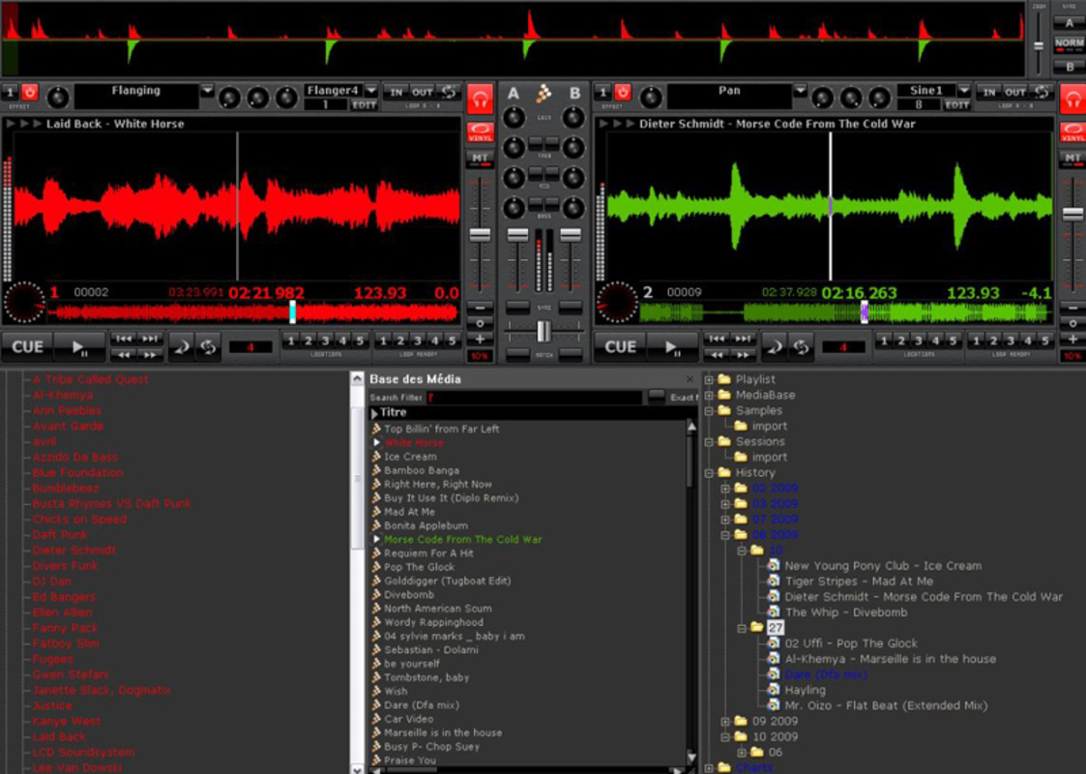Turn the gain knob for channel A
Image resolution: width=1086 pixels, height=774 pixels.
[x=514, y=118]
